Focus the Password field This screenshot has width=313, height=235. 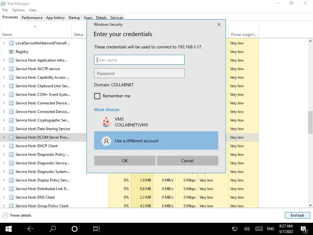tap(139, 73)
